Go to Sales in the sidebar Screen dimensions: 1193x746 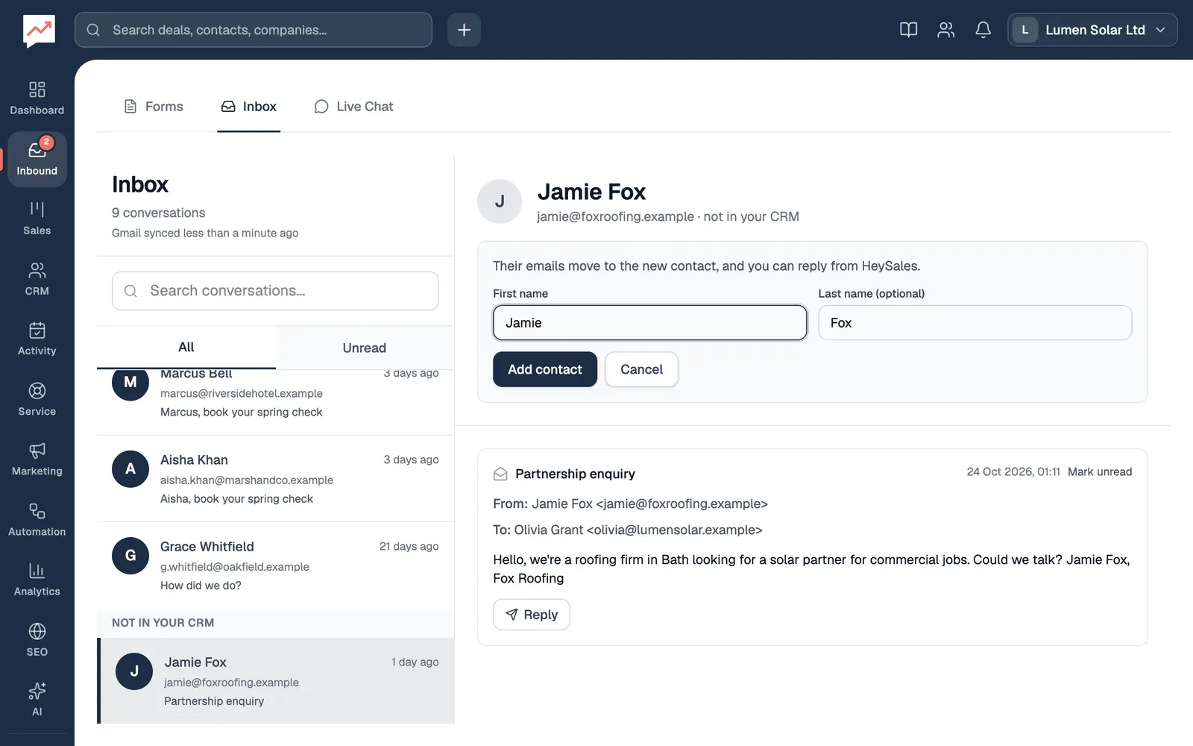tap(37, 219)
